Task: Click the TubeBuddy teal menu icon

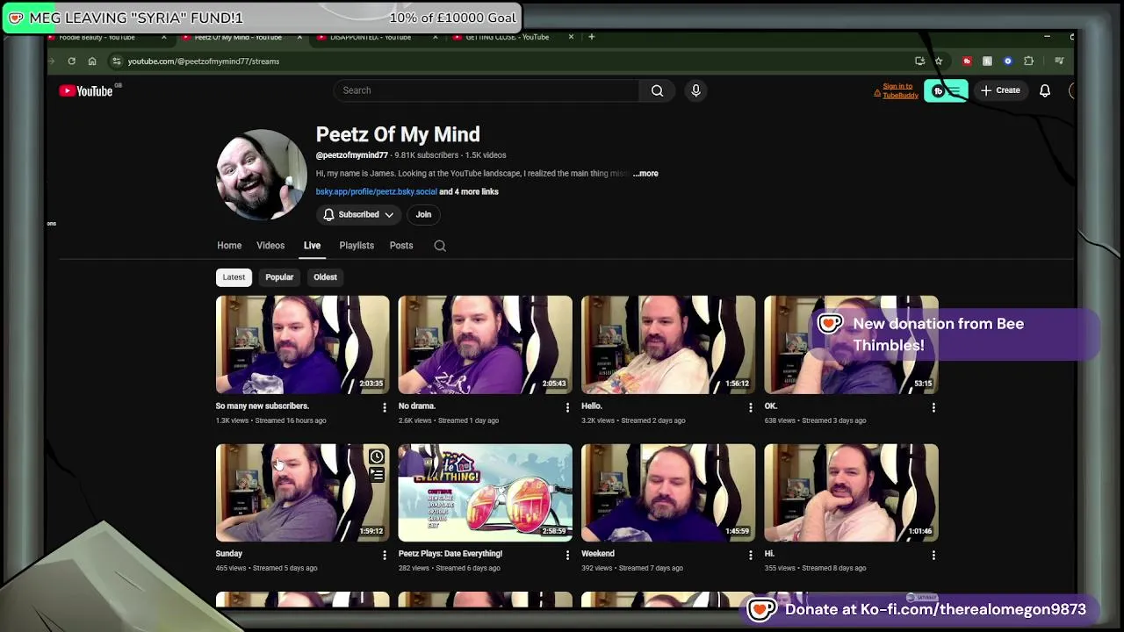Action: pyautogui.click(x=946, y=91)
